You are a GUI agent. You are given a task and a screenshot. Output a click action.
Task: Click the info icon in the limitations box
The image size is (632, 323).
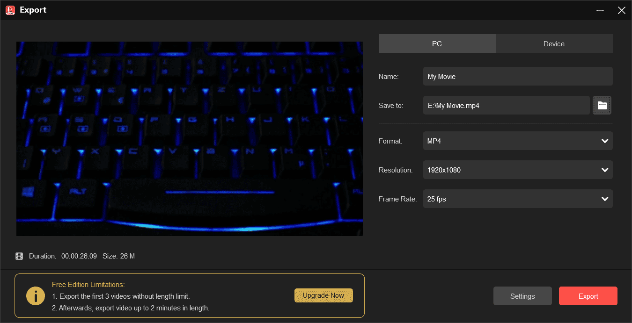[36, 295]
